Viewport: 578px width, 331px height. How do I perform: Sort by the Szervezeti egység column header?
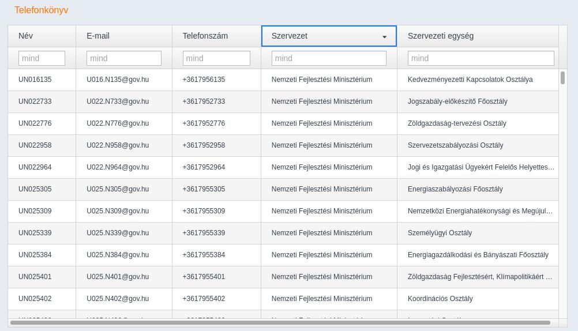point(478,36)
